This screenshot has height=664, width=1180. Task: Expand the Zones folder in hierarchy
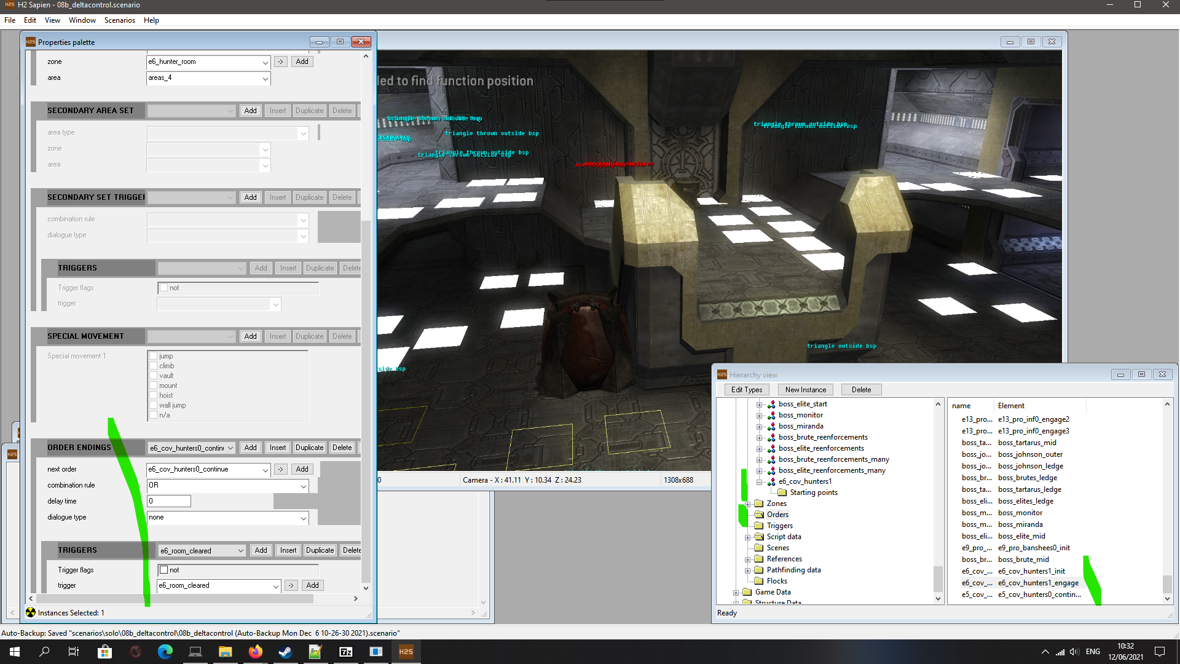(x=748, y=504)
